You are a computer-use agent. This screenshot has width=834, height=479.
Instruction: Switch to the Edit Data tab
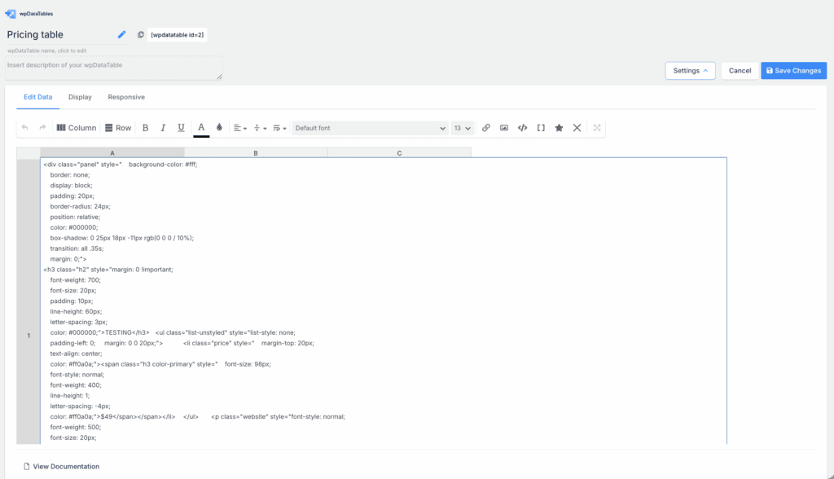[x=37, y=97]
